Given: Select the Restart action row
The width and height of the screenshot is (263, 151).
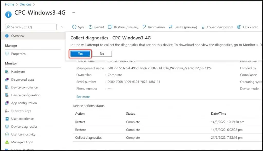Looking at the screenshot, I should [x=167, y=122].
